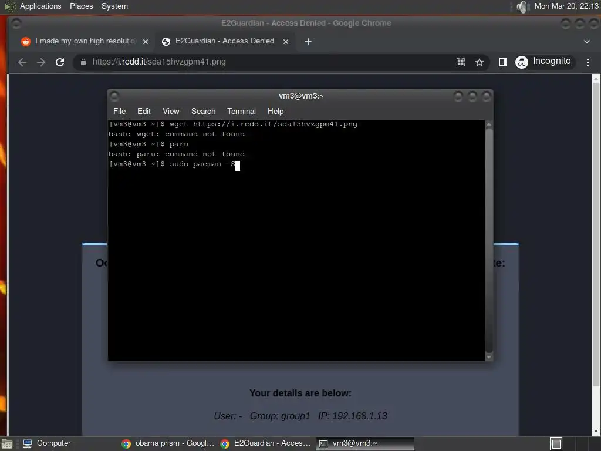601x451 pixels.
Task: Open a new Chrome tab
Action: pos(308,42)
